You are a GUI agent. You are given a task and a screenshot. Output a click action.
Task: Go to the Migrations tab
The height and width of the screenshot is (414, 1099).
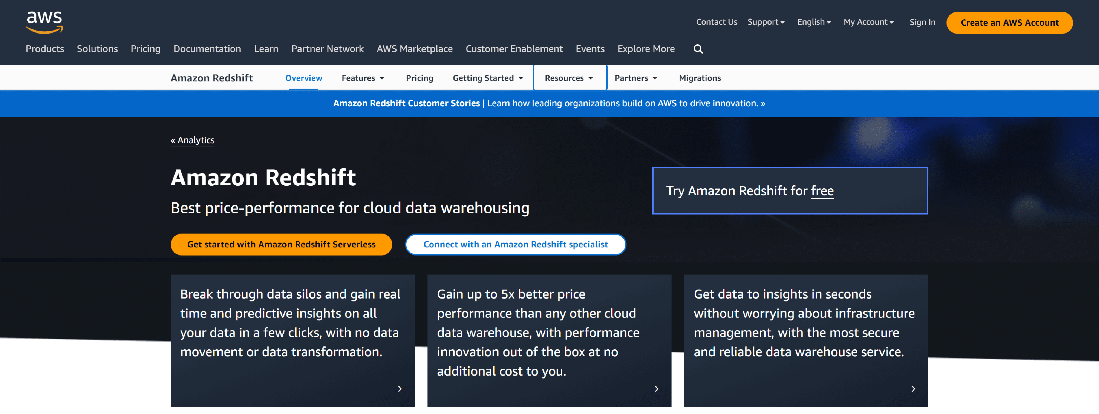(700, 78)
